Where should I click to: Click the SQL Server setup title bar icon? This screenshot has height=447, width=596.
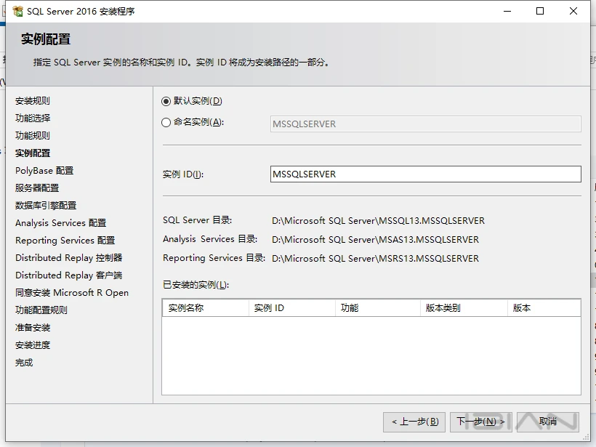17,12
